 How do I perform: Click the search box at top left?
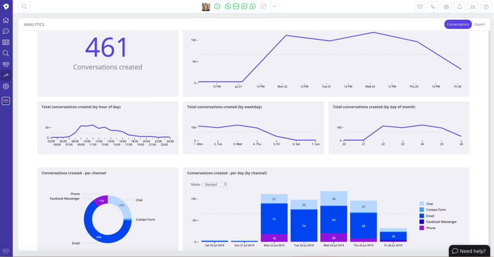point(24,7)
